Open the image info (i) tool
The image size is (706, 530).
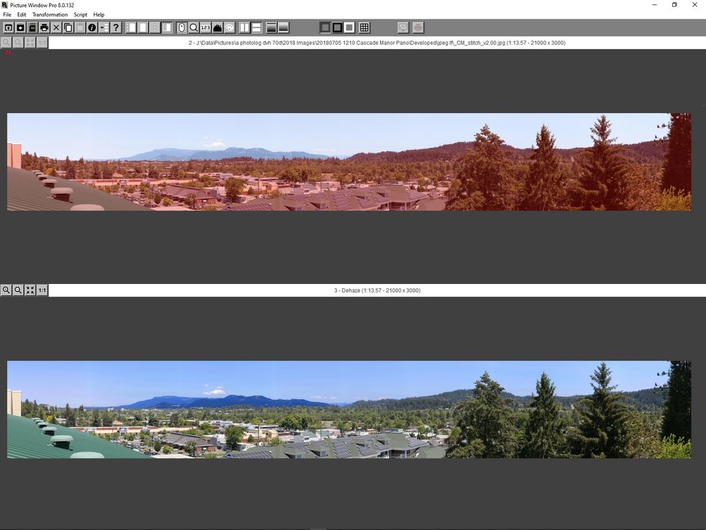coord(92,28)
